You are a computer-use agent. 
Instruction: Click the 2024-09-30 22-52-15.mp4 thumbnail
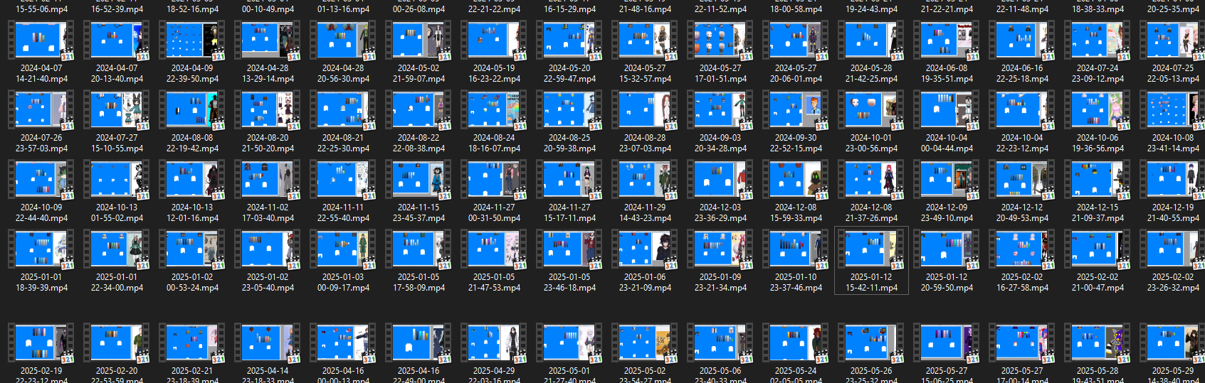[x=796, y=110]
